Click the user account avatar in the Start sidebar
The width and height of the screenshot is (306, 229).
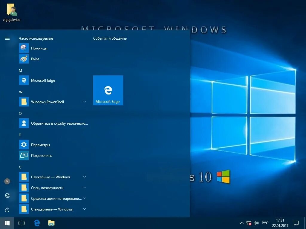(7, 181)
